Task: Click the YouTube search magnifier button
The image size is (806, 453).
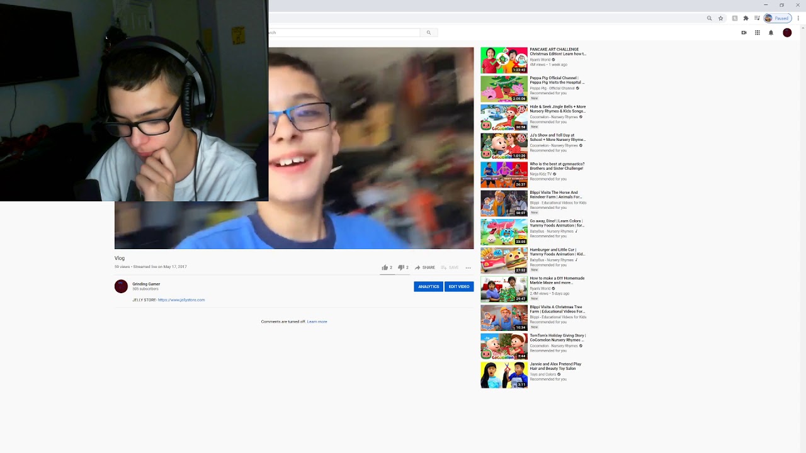Action: (x=429, y=33)
